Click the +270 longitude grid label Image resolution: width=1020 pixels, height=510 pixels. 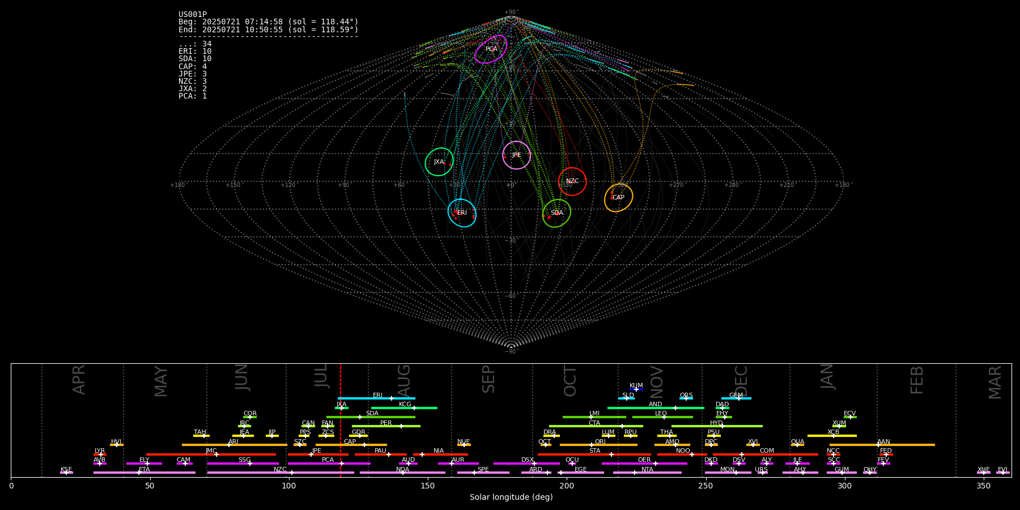coord(676,185)
